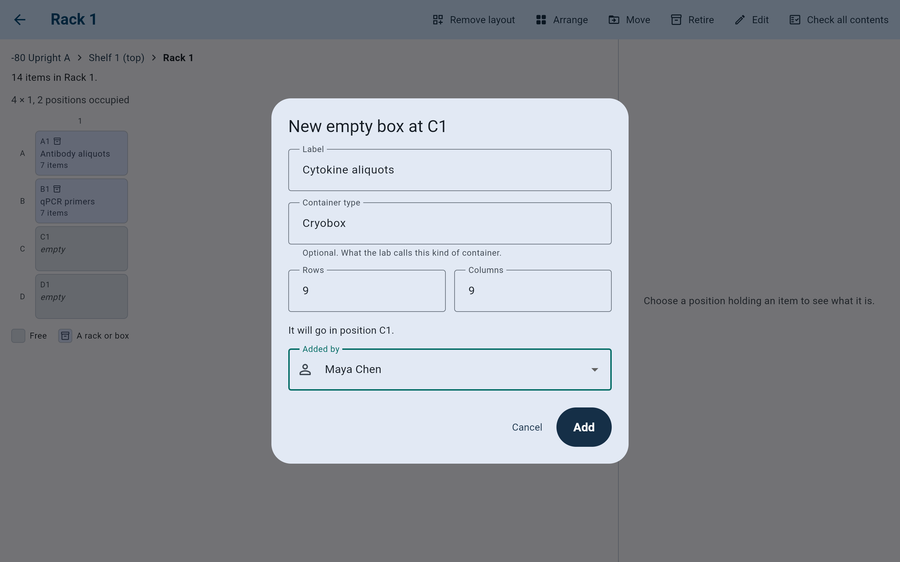Click the Rack 1 page title

pos(73,19)
